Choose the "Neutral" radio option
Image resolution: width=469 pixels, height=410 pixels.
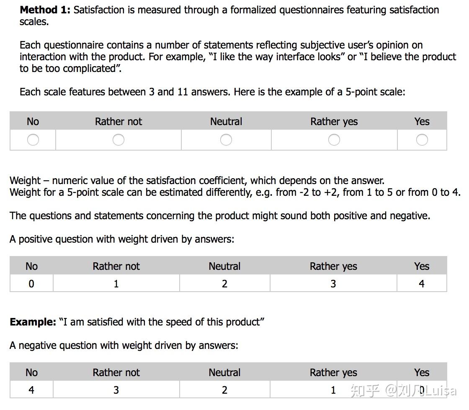[x=226, y=140]
